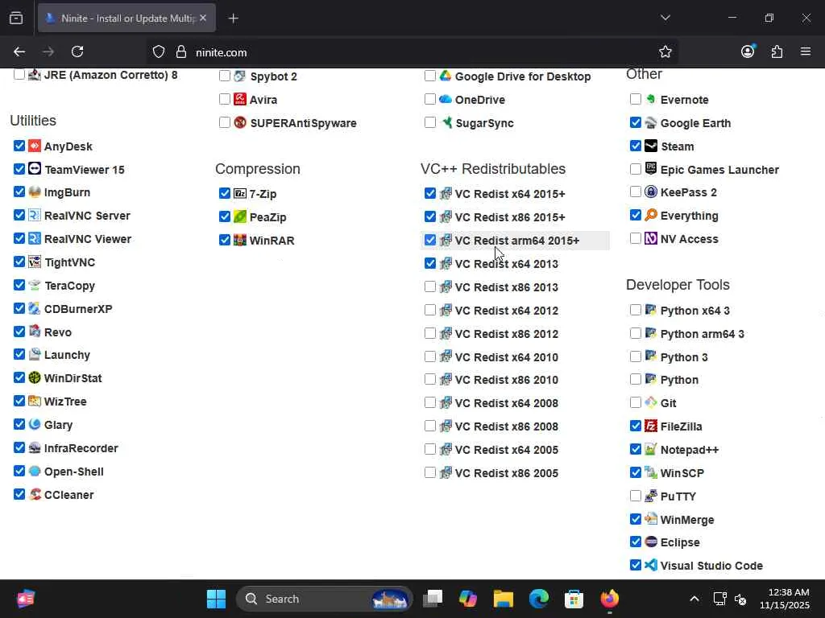825x618 pixels.
Task: Click the ImgBurn disc icon
Action: point(35,192)
